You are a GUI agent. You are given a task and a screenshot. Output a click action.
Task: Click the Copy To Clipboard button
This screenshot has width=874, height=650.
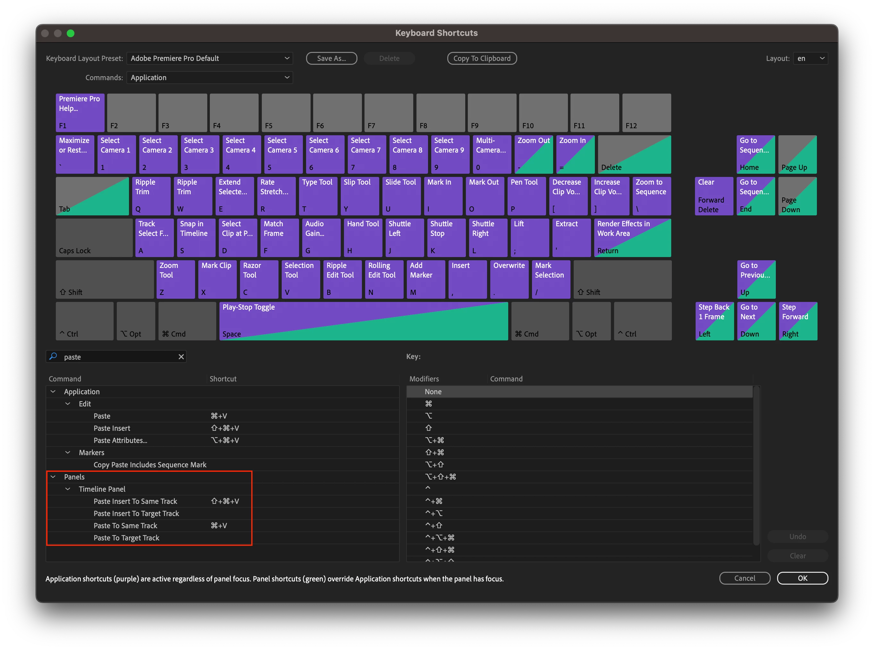point(482,58)
